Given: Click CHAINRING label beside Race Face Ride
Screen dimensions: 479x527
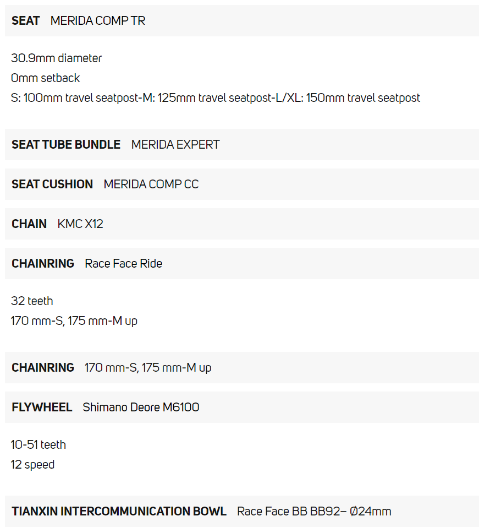Looking at the screenshot, I should pyautogui.click(x=43, y=263).
